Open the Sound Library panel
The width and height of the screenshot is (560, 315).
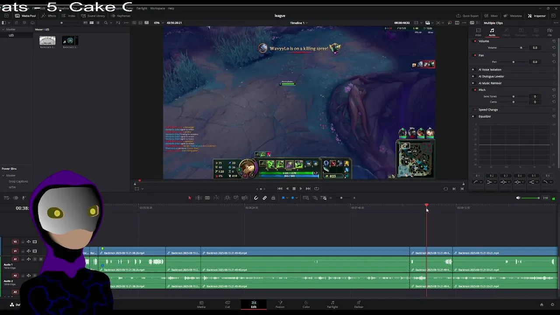point(93,16)
